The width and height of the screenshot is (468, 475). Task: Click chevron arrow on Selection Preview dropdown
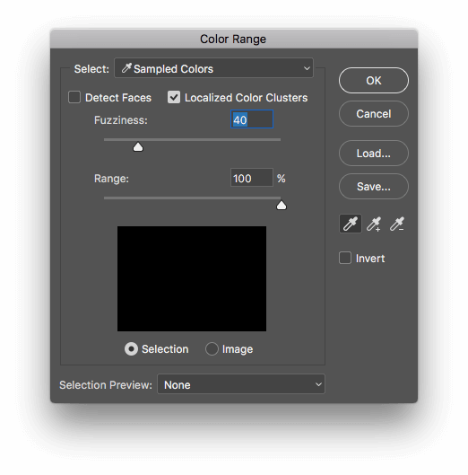click(318, 384)
